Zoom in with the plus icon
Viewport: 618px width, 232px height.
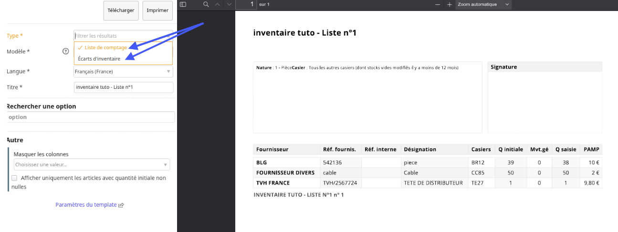click(x=449, y=4)
